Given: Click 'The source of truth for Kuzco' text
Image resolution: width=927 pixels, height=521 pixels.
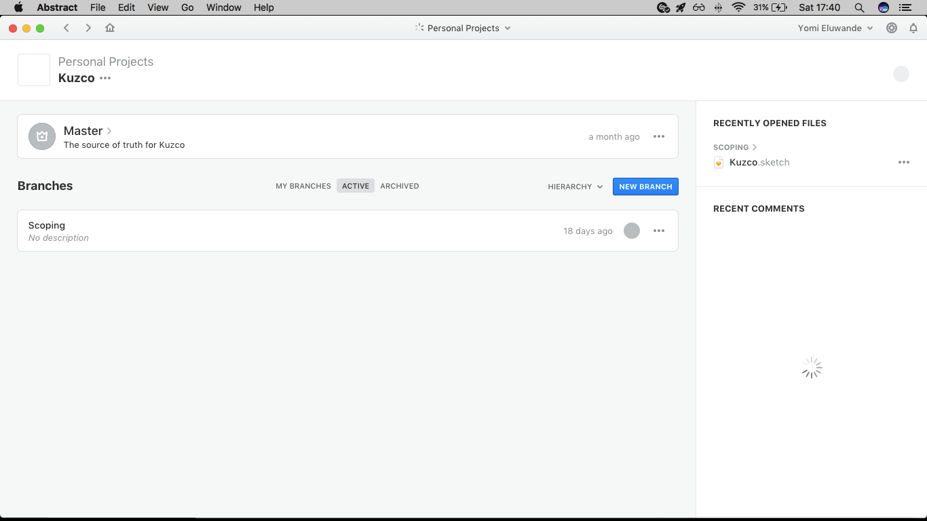Looking at the screenshot, I should click(x=124, y=145).
